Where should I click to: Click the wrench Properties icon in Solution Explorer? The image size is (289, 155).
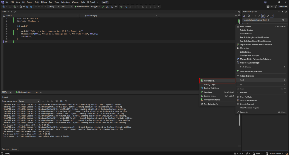tap(268, 16)
